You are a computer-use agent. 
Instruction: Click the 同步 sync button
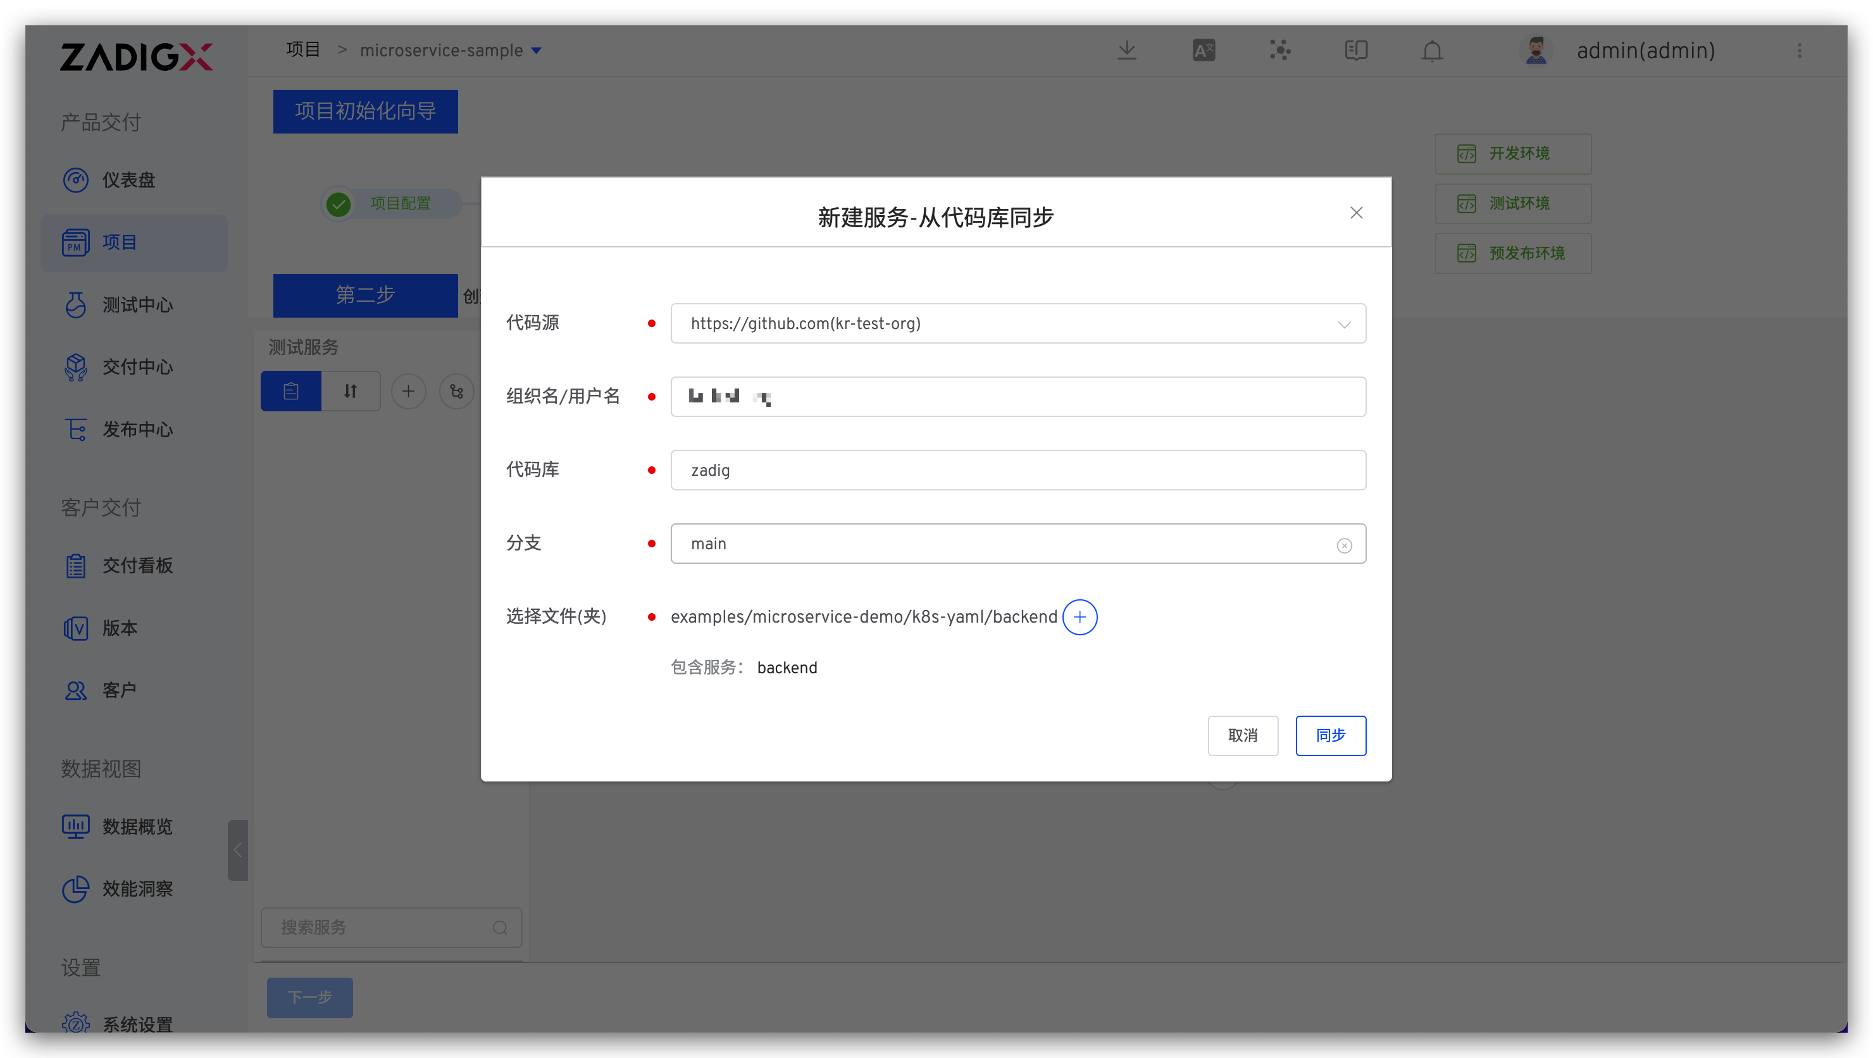click(1330, 735)
